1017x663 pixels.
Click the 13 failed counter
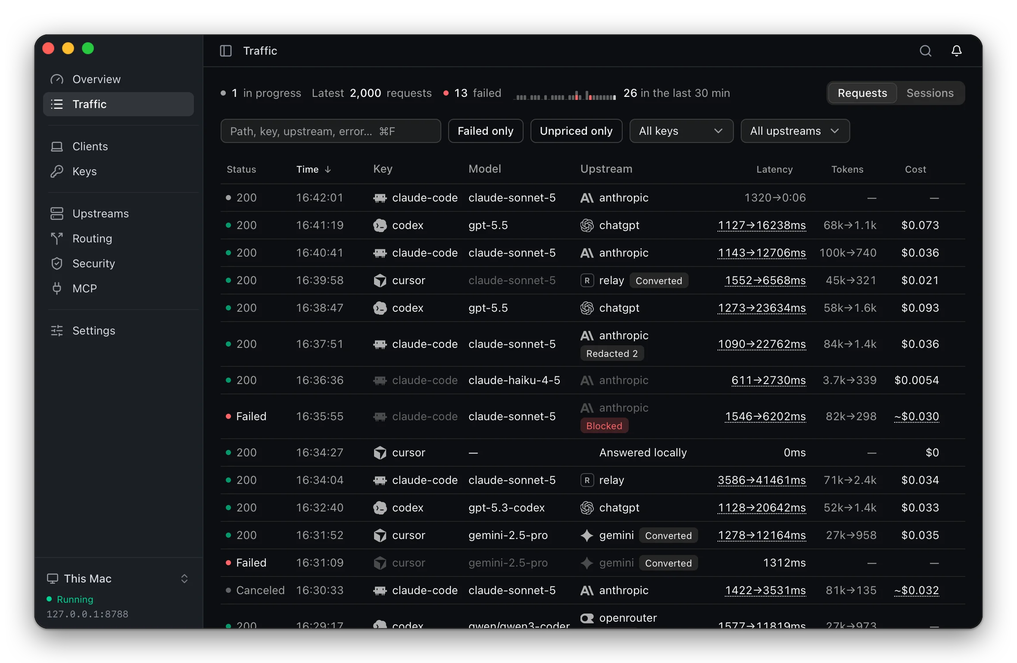472,93
